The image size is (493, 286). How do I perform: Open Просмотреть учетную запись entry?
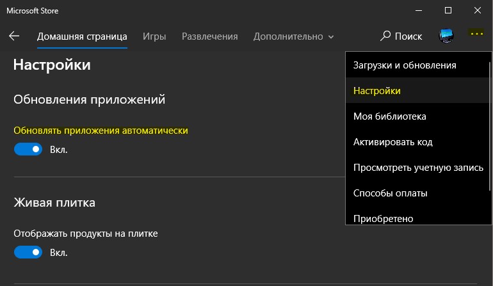[417, 168]
